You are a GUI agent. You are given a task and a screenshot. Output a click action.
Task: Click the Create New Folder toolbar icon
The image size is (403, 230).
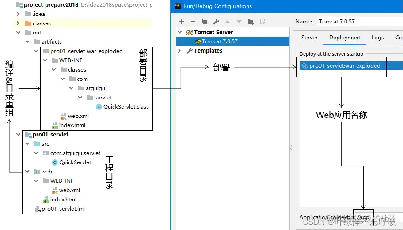[251, 22]
